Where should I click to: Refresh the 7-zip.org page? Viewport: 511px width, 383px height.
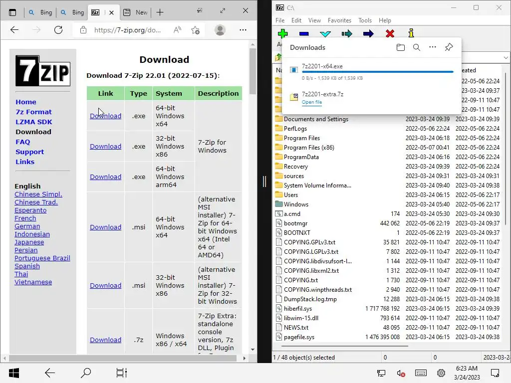(x=58, y=30)
